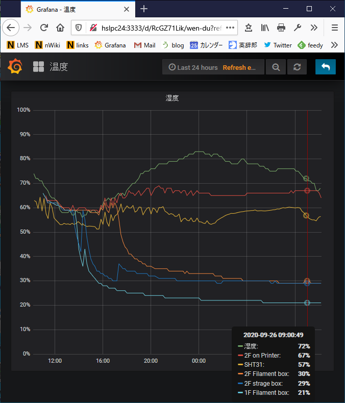This screenshot has width=345, height=403.
Task: Reload the page in Firefox
Action: (x=44, y=28)
